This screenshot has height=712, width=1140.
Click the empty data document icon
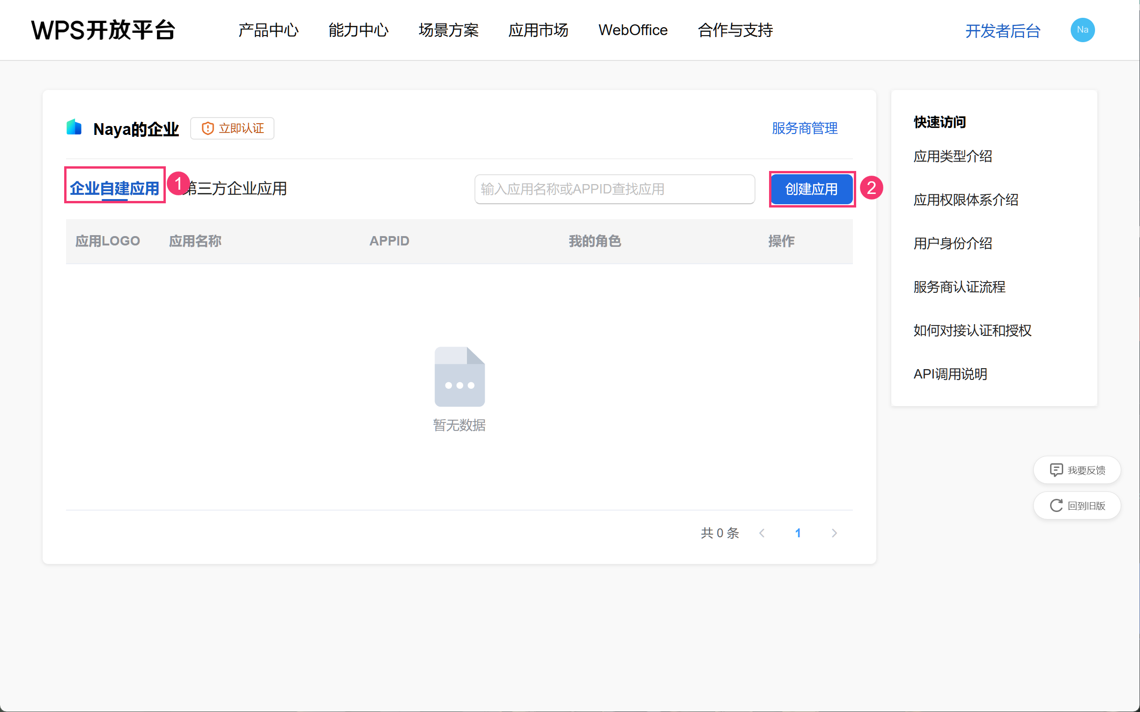coord(459,376)
